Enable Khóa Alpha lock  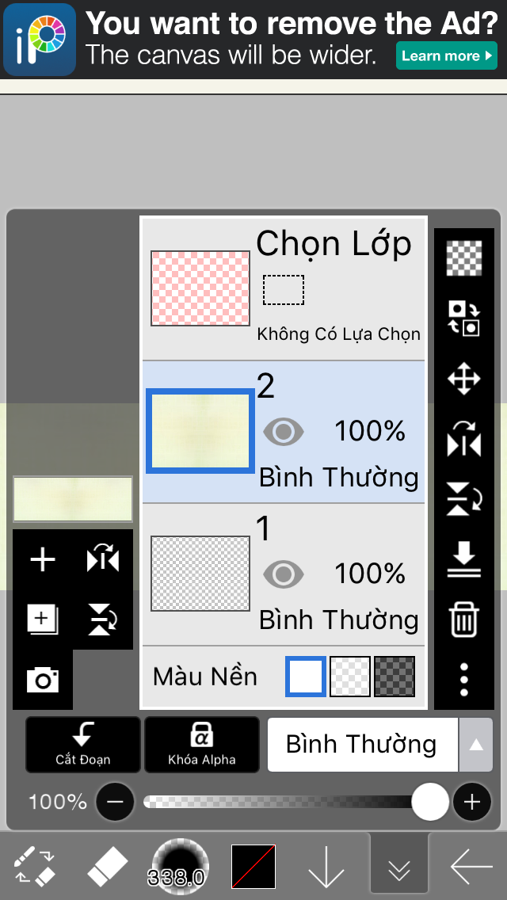201,745
